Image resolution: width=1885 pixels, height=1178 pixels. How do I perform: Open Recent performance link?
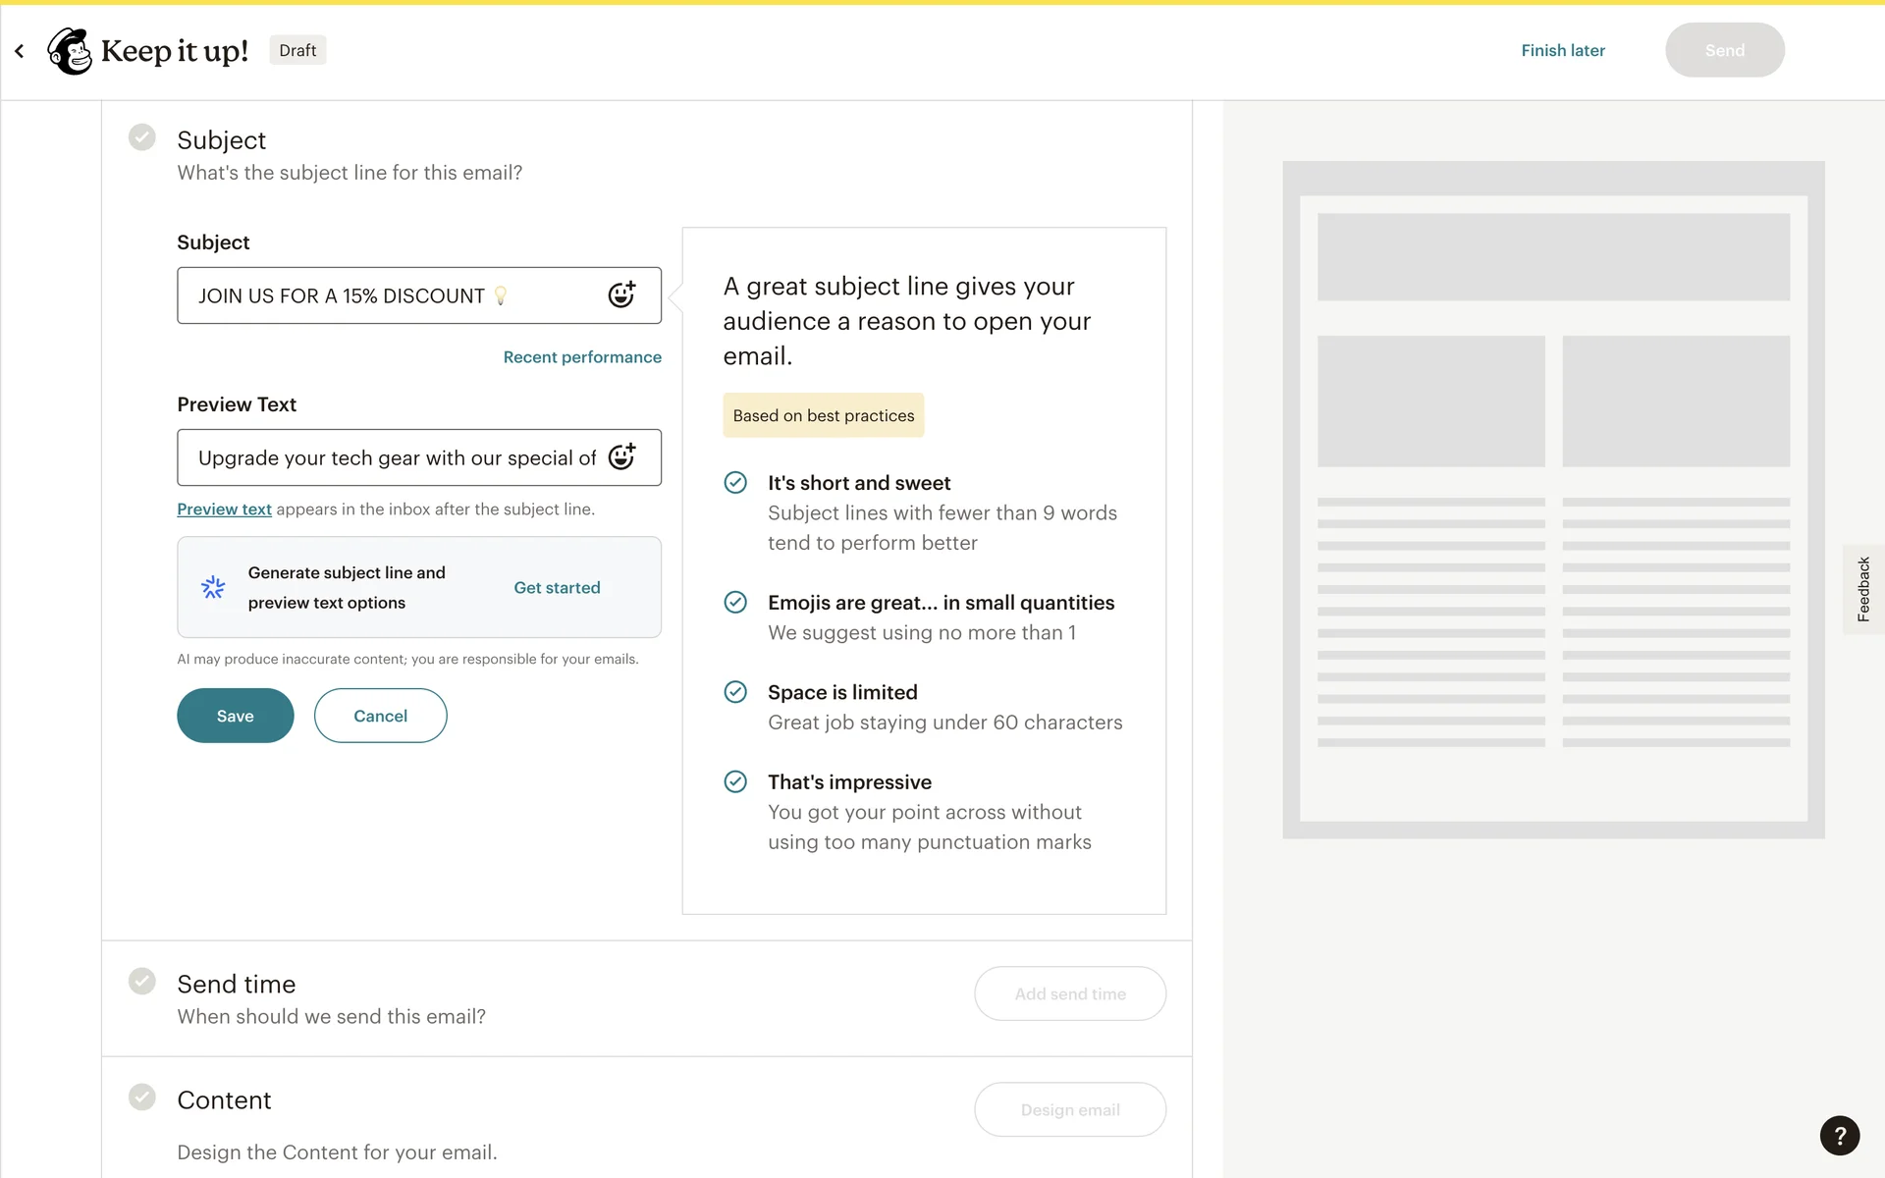[x=582, y=357]
